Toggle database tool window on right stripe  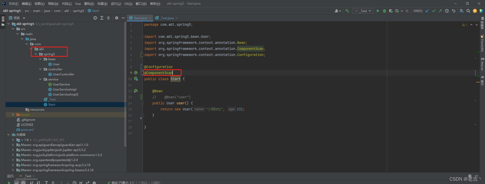point(482,23)
